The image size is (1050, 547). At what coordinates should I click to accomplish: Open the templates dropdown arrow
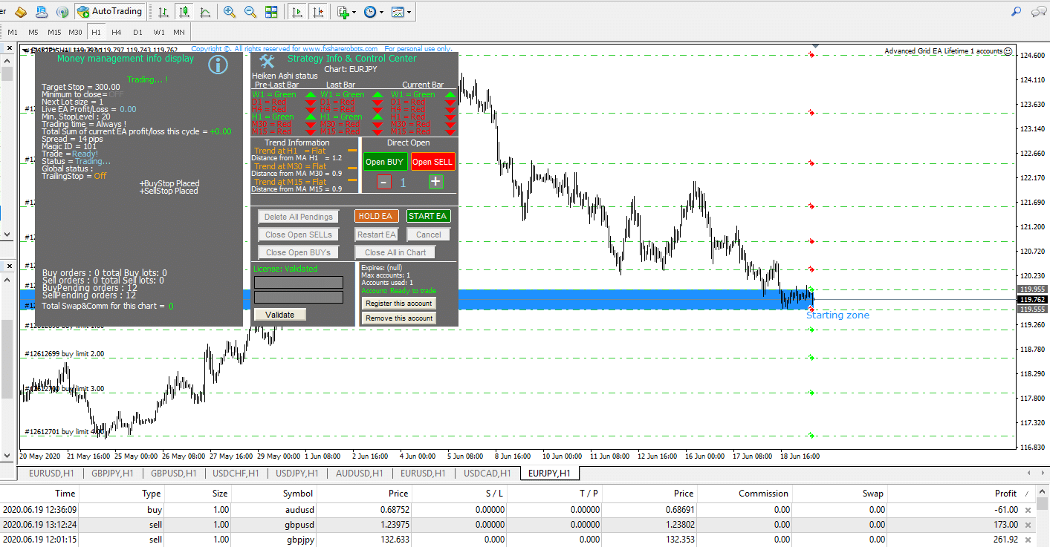tap(409, 13)
